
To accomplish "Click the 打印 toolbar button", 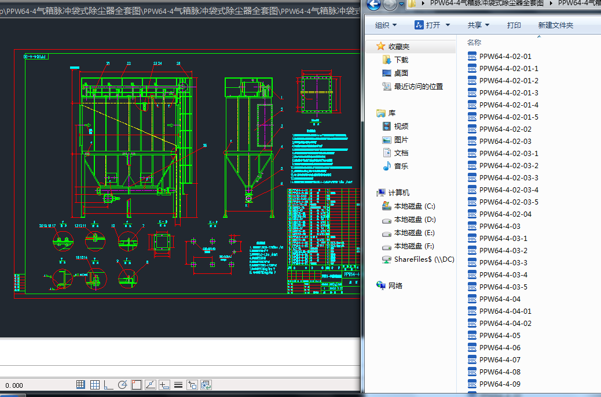I will [x=514, y=25].
